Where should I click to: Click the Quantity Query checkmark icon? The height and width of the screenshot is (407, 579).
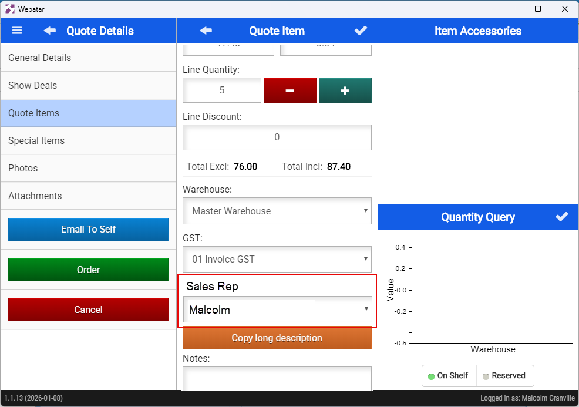pyautogui.click(x=562, y=217)
